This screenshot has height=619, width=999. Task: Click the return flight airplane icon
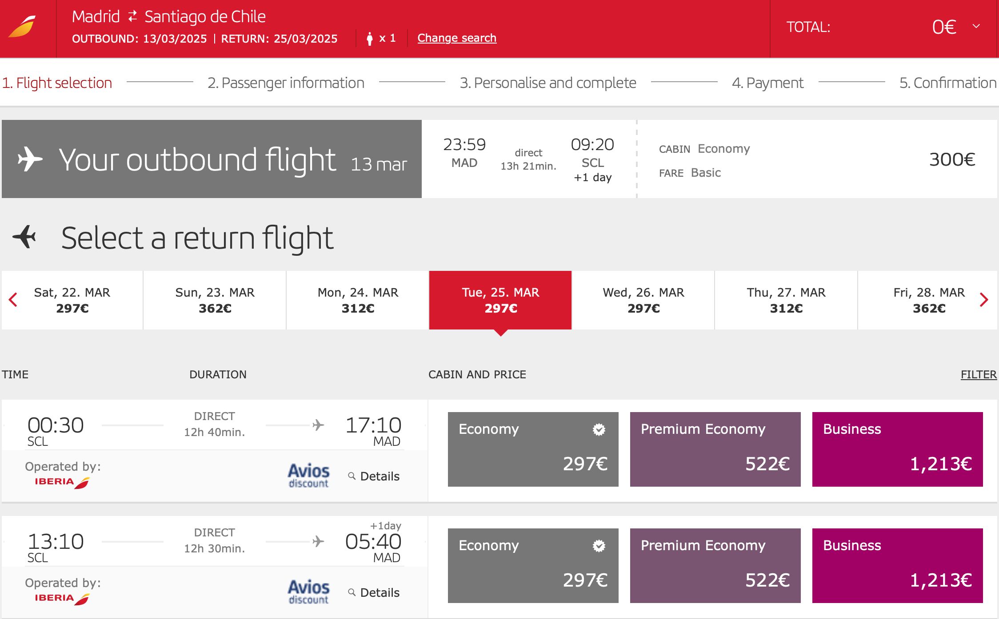coord(24,237)
